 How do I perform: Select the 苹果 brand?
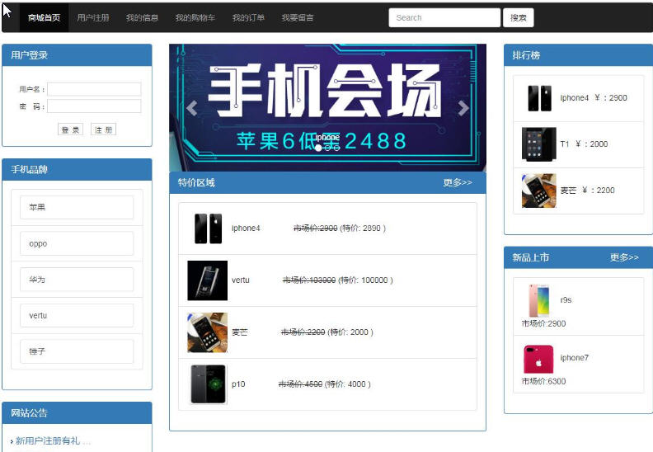(77, 207)
